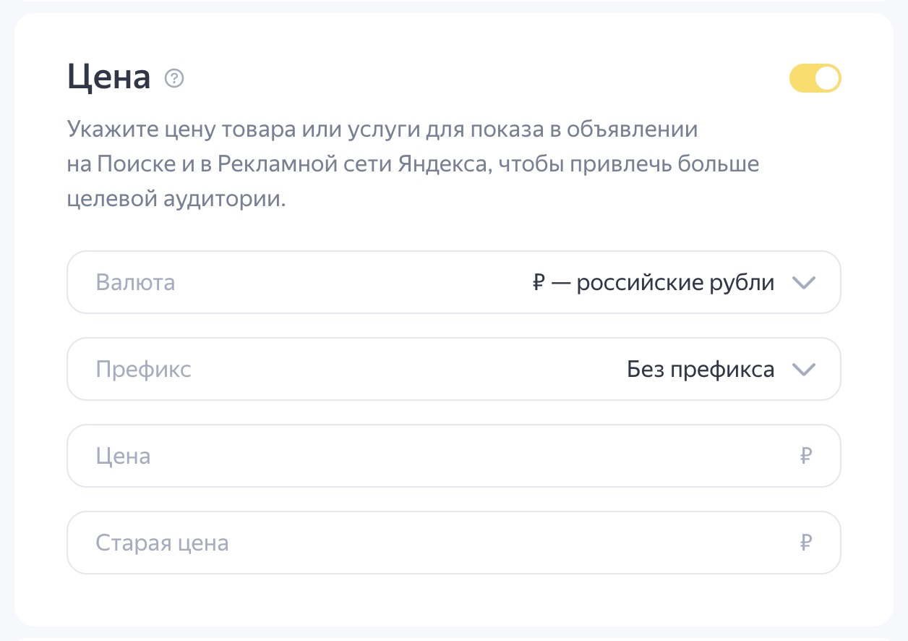Screen dimensions: 908x641
Task: Click the "Цена" placeholder text in the input
Action: (x=123, y=456)
